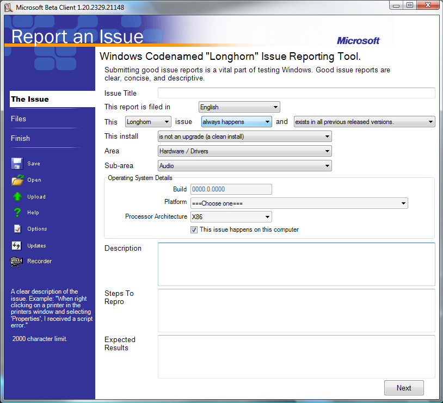
Task: Click inside the Description text box
Action: (297, 264)
